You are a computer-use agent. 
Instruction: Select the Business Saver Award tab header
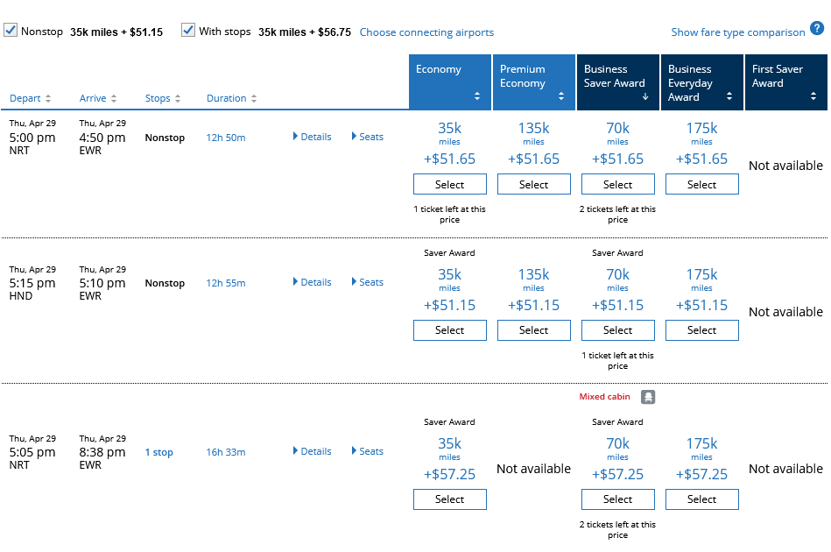point(618,82)
